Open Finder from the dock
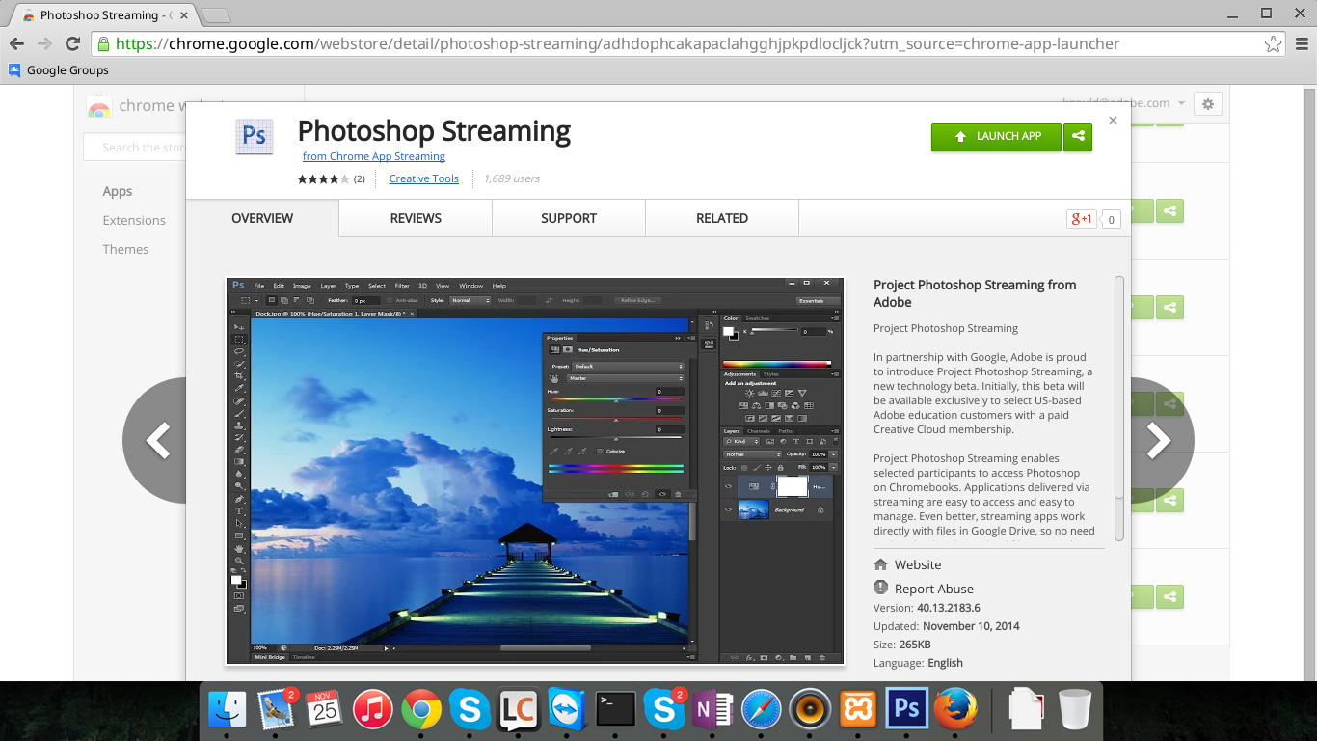This screenshot has height=741, width=1317. point(228,709)
